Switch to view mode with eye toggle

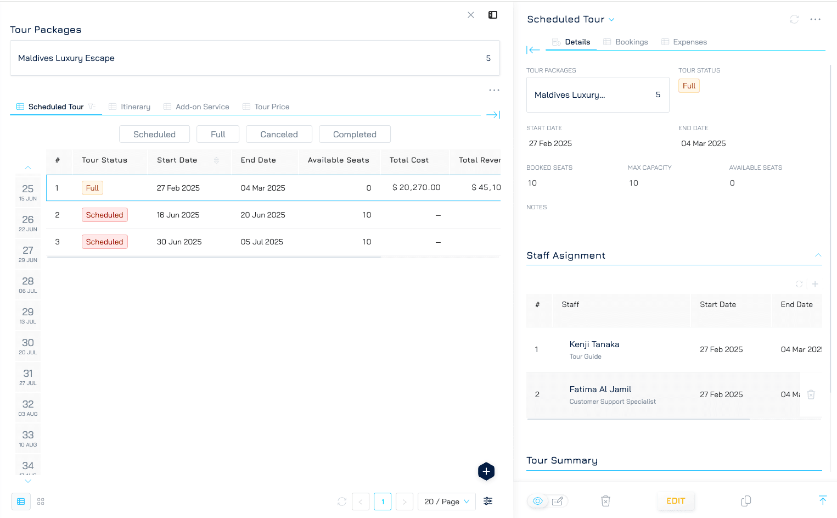(x=538, y=501)
